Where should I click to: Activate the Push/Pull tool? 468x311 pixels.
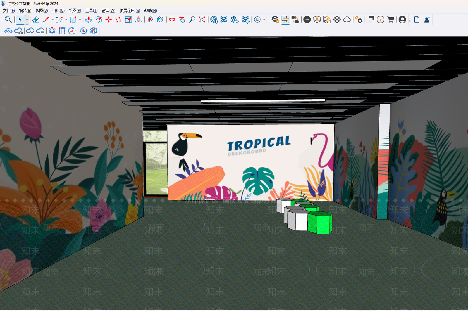[89, 20]
